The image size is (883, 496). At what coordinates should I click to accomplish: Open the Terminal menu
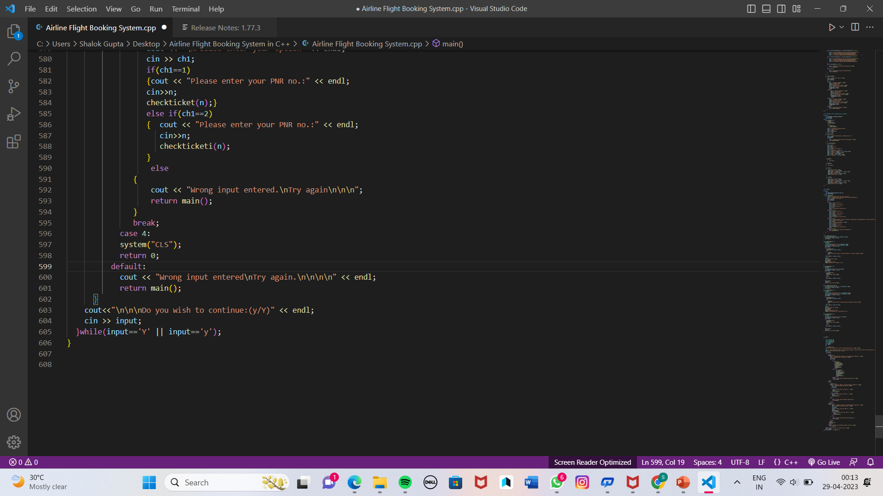point(185,9)
